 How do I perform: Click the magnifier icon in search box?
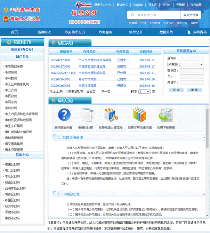132,15
